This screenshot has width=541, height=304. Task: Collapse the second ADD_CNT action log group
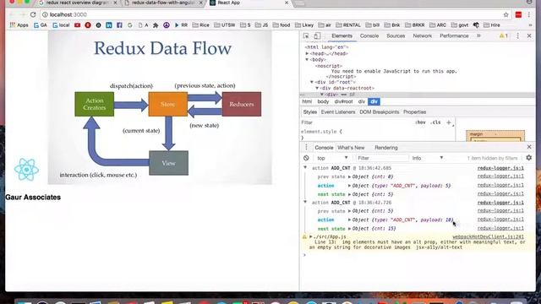pyautogui.click(x=305, y=202)
